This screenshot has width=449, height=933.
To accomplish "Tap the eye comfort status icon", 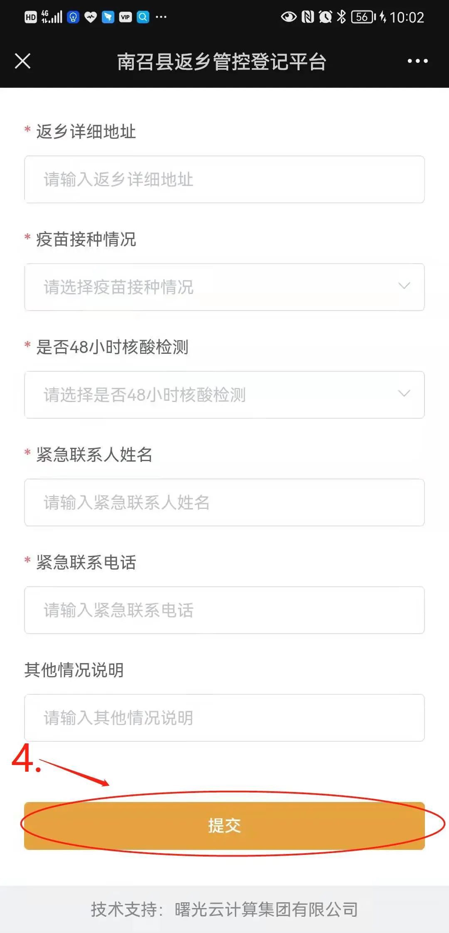I will (x=289, y=17).
